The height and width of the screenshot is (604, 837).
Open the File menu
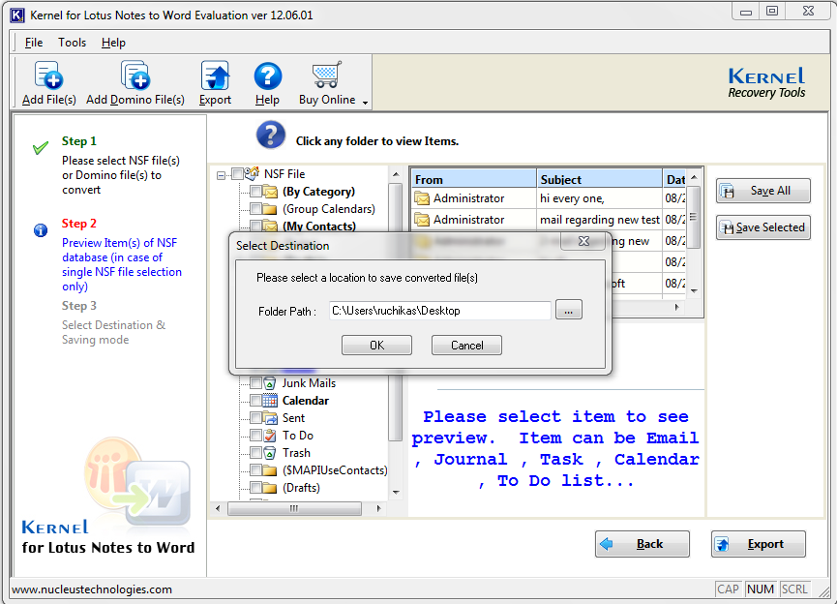click(x=34, y=43)
